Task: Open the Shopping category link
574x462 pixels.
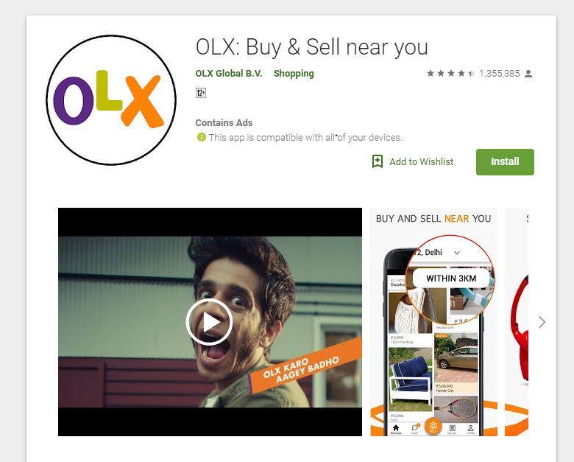Action: coord(294,74)
